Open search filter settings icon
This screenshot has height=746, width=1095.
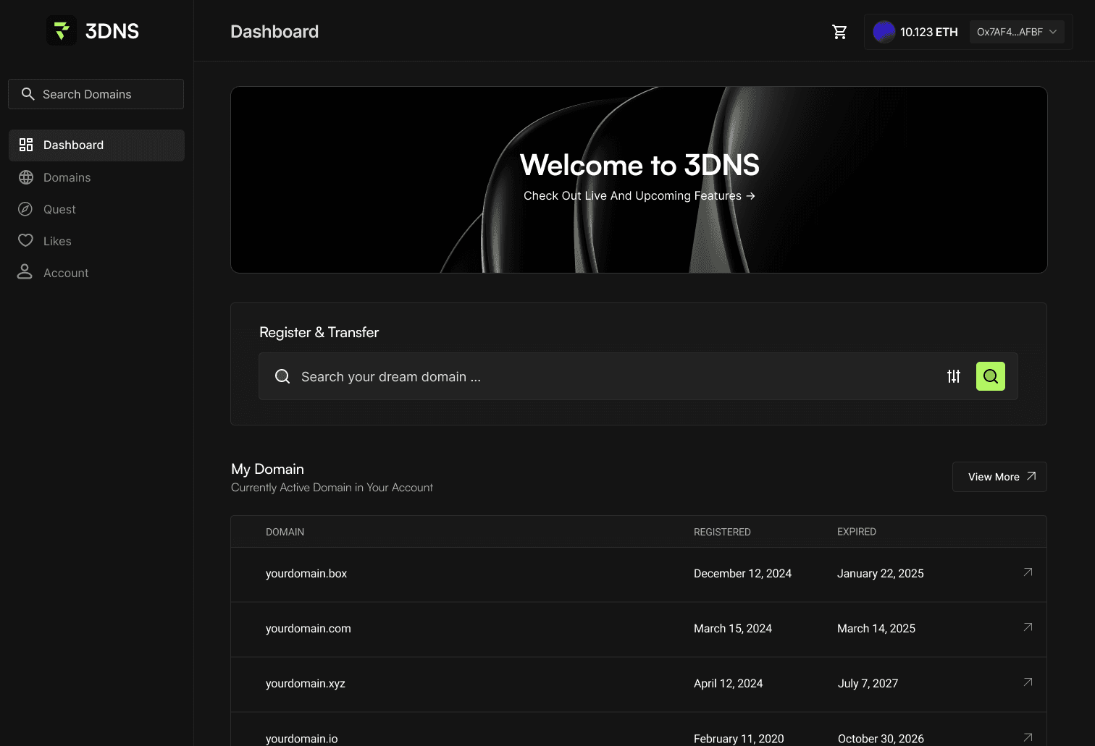[954, 376]
